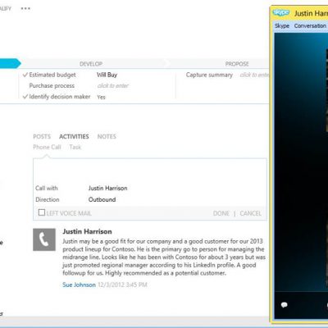328x328 pixels.
Task: Click the Justin Harrison Call with value
Action: click(x=107, y=188)
